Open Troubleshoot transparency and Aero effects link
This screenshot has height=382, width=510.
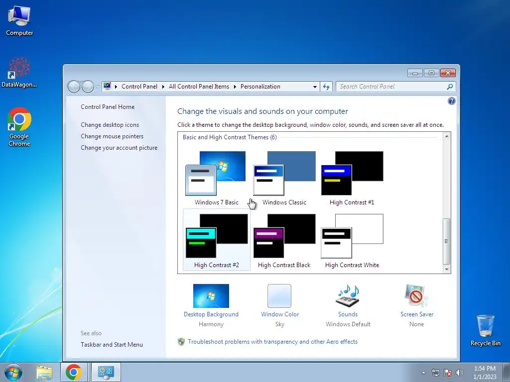272,342
